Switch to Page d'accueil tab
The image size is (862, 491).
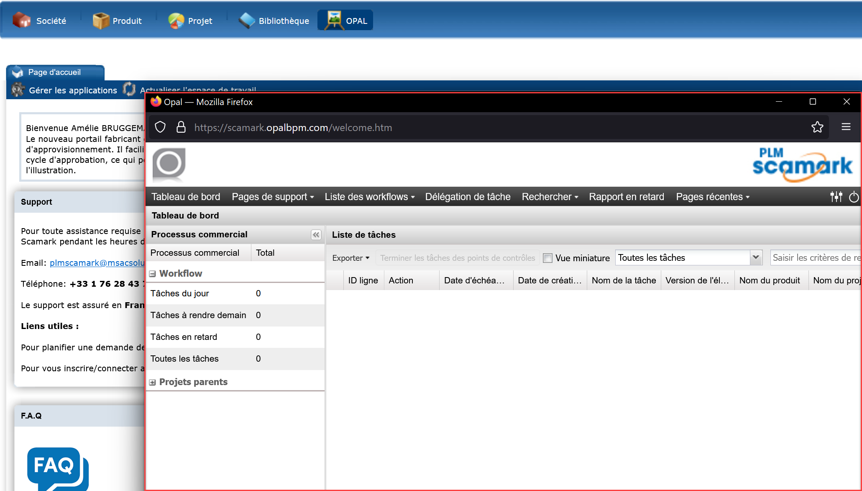55,72
